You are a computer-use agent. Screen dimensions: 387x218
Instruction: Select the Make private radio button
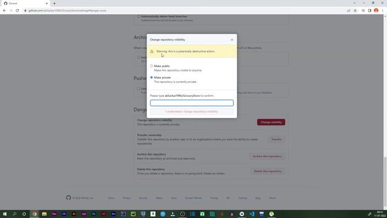click(152, 78)
